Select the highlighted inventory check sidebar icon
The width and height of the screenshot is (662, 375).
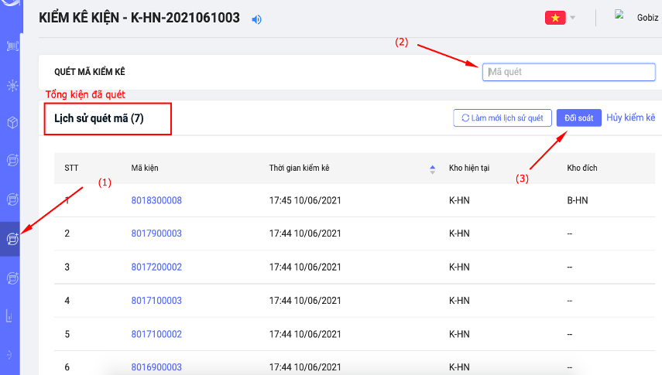click(12, 239)
